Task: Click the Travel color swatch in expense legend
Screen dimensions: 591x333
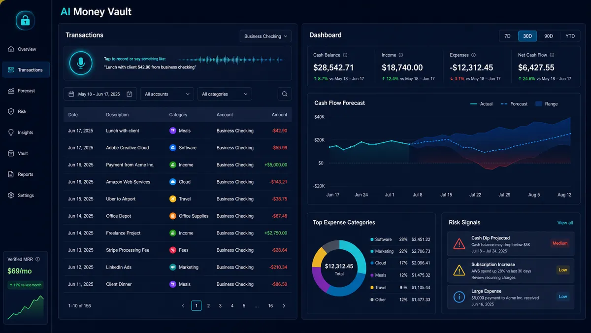Action: point(372,288)
